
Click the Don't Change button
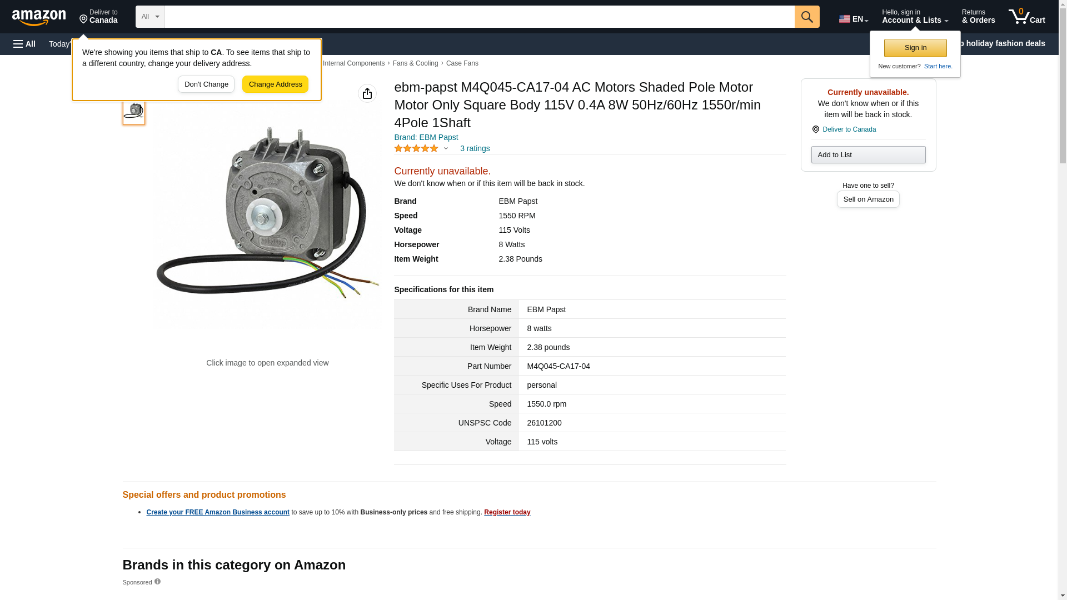click(x=206, y=84)
